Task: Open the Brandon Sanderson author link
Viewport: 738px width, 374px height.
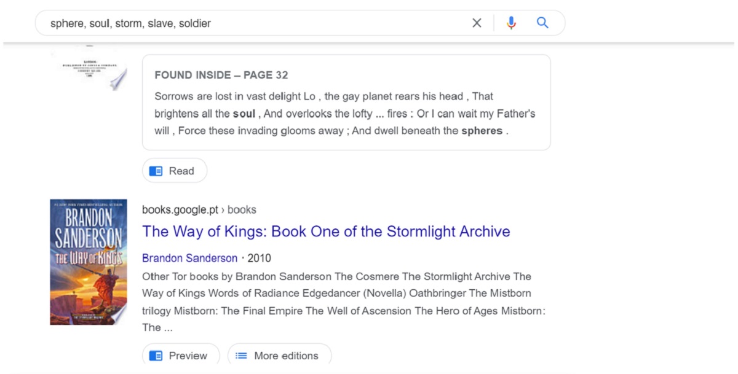Action: tap(189, 258)
